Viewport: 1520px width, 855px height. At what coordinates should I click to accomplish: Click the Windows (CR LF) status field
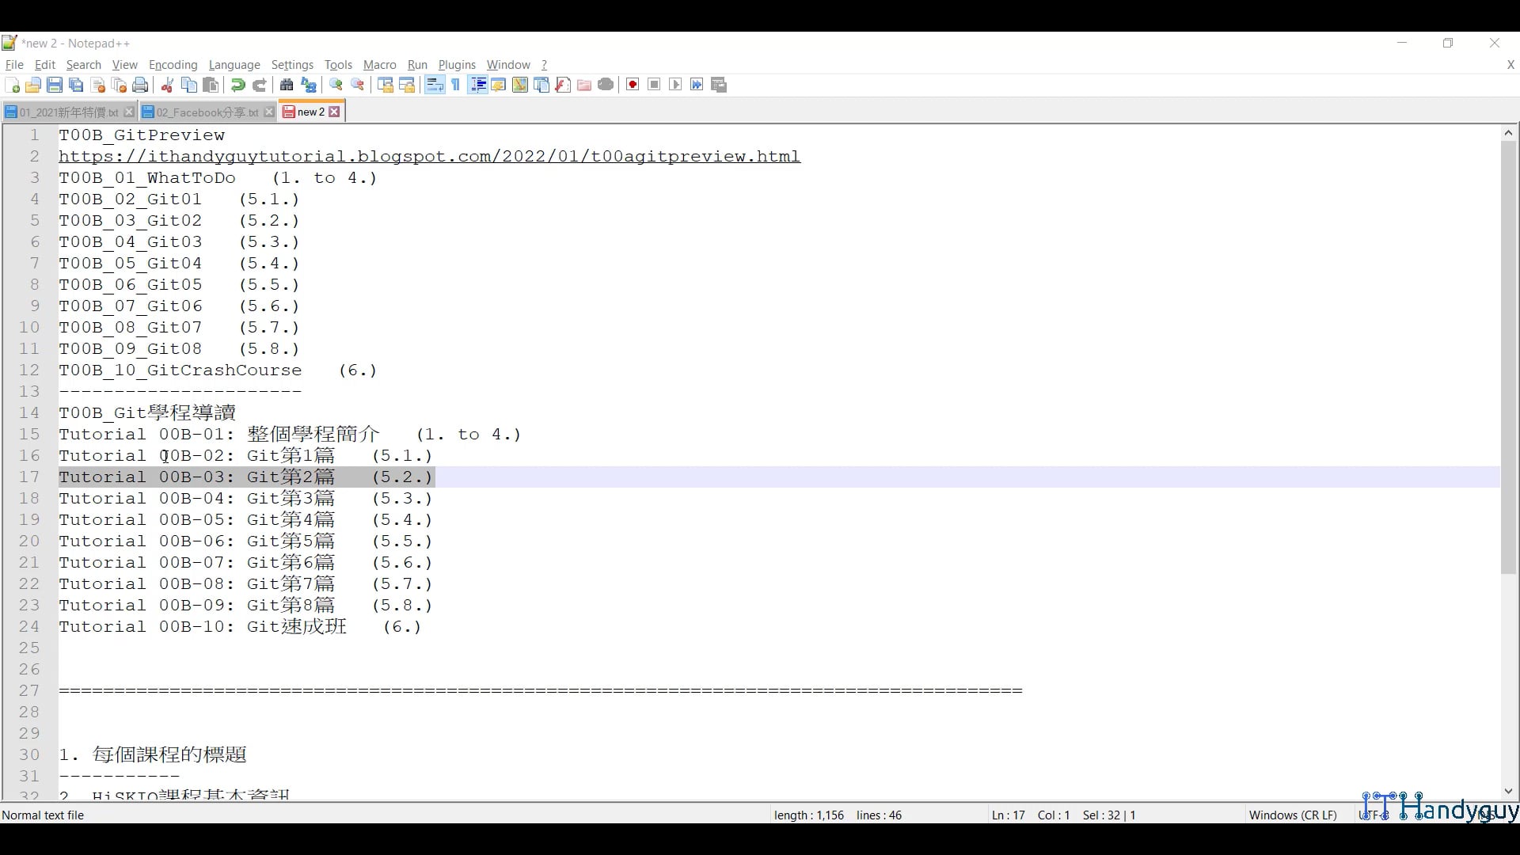click(1292, 815)
